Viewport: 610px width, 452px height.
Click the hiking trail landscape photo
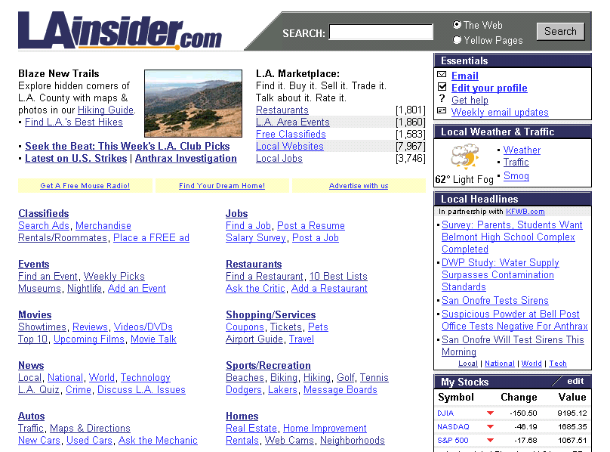click(x=193, y=103)
